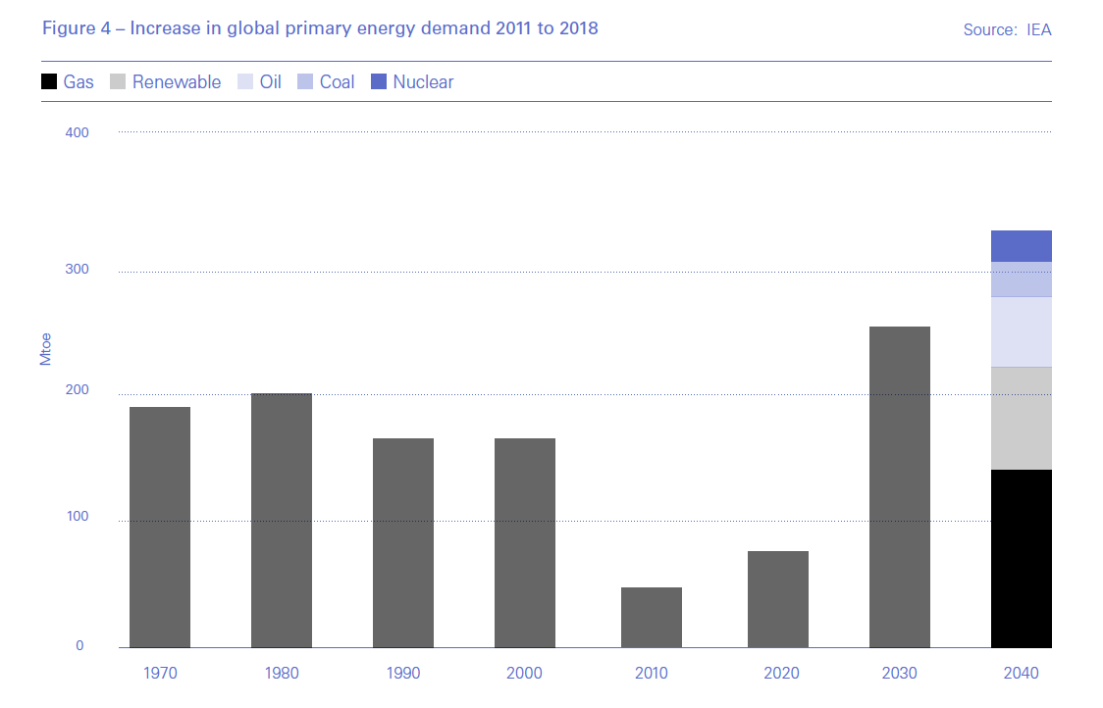Select the grey Renewable segment in 2040 bar
The width and height of the screenshot is (1103, 708).
[x=1022, y=418]
